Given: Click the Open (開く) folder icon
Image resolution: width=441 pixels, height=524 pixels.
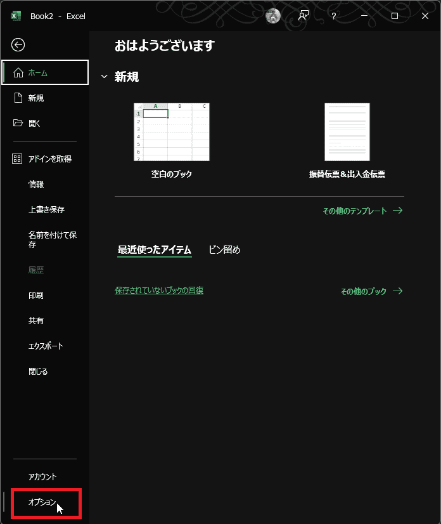Looking at the screenshot, I should (x=18, y=124).
